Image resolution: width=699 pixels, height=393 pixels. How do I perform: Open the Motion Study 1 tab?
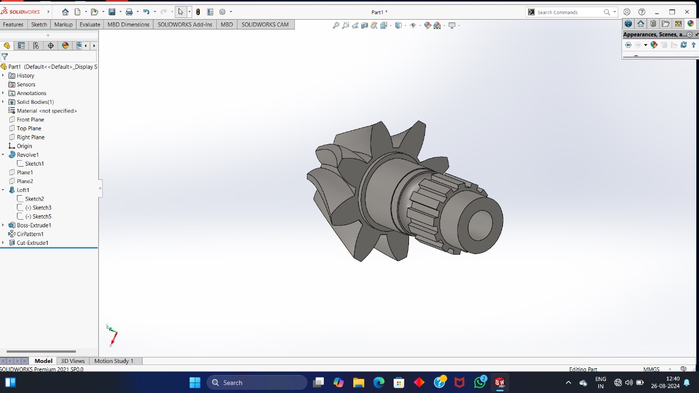pyautogui.click(x=114, y=361)
